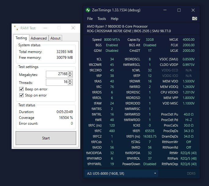209x186 pixels.
Task: Open the Help menu in ZenTimings
Action: pyautogui.click(x=114, y=19)
